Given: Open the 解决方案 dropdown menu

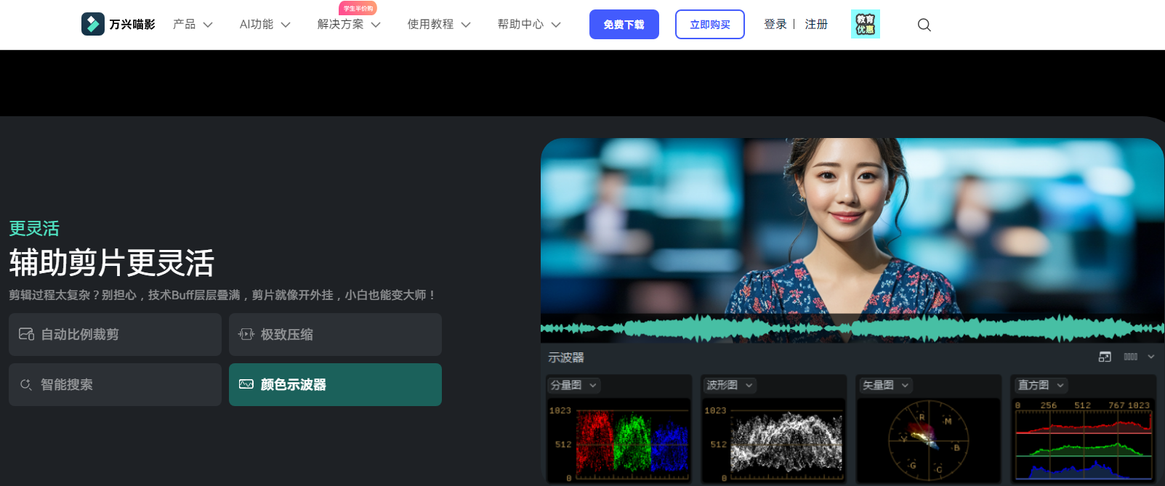Looking at the screenshot, I should click(x=349, y=24).
